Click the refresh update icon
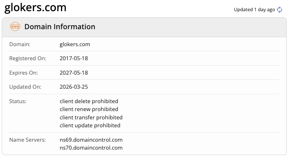Screen dimensions: 290x159 [x=280, y=10]
